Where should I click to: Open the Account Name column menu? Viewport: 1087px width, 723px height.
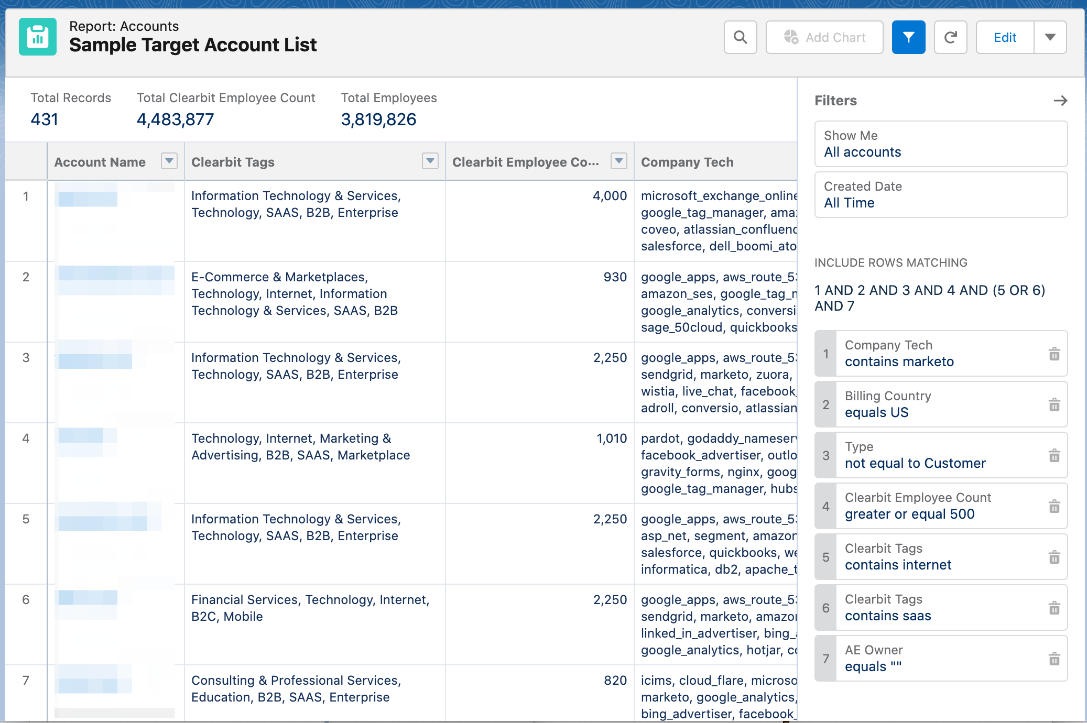coord(169,161)
